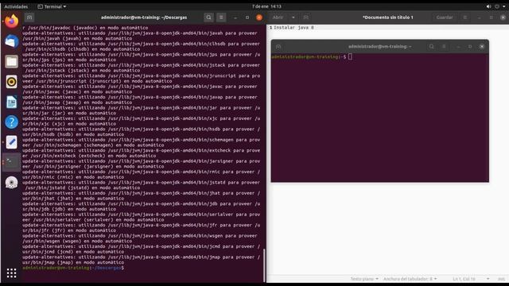Launch Thunderbird mail from the dock

[12, 41]
